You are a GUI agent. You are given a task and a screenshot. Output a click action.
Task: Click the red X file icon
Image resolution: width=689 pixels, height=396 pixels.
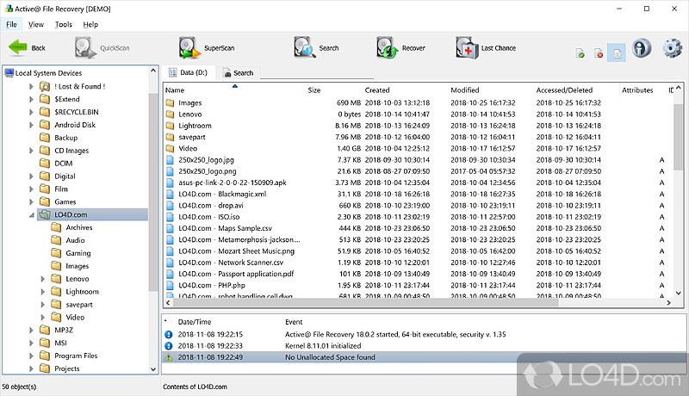tap(599, 53)
